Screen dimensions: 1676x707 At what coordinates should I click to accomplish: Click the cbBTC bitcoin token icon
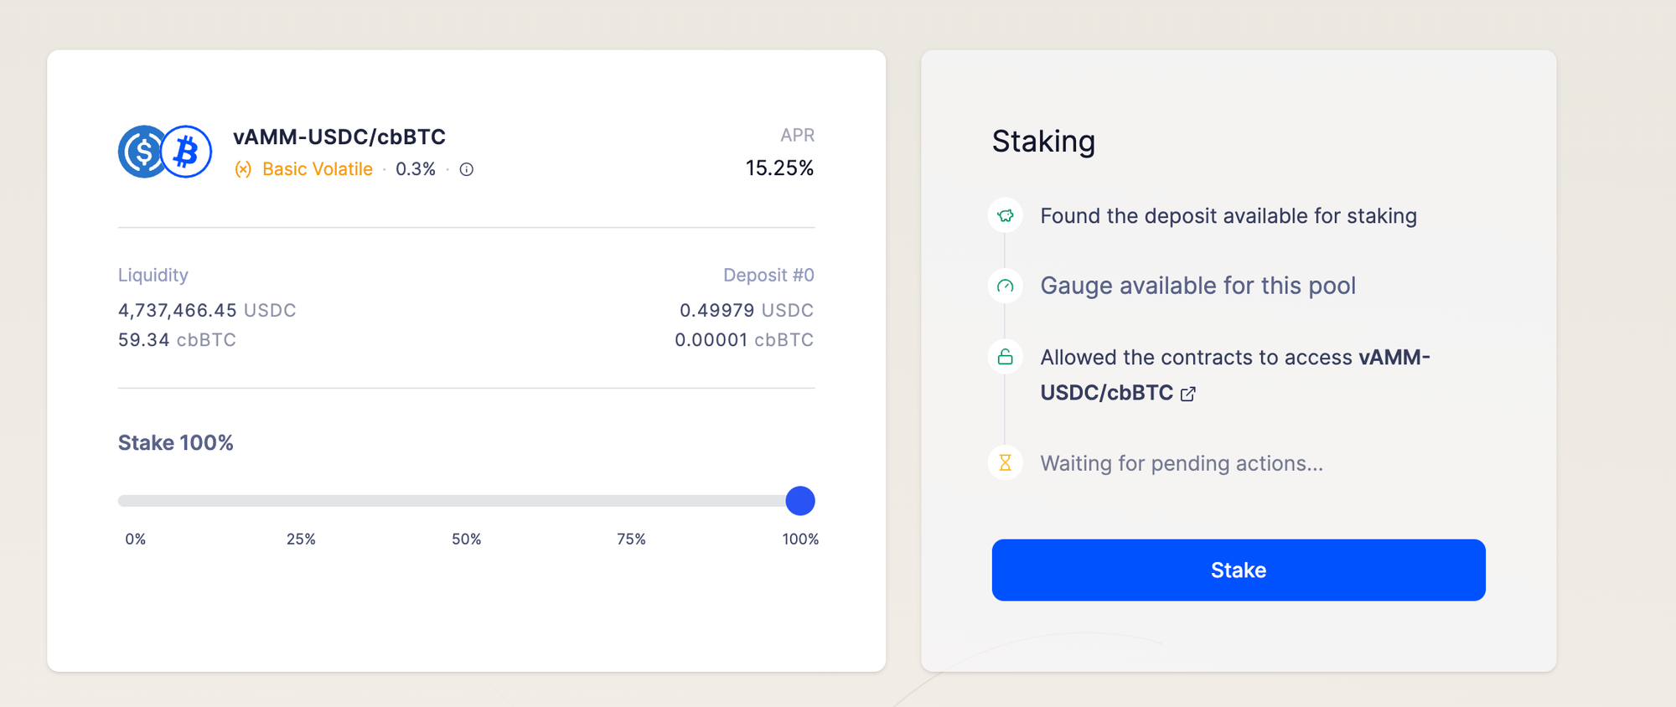[187, 152]
